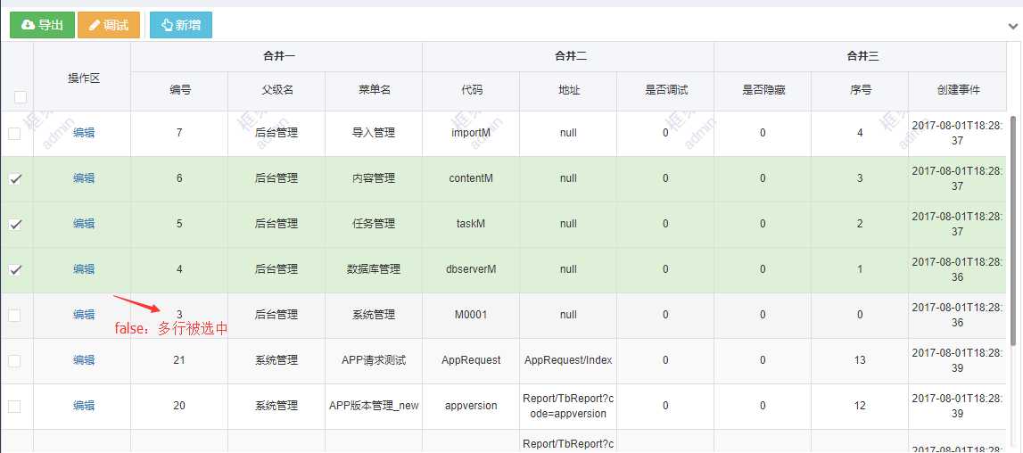Click sequence number 13 cell
Viewport: 1023px width, 453px height.
[x=860, y=360]
